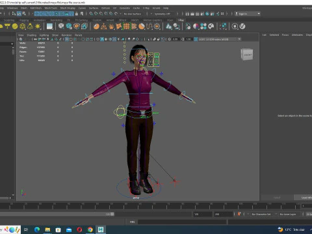Open the viewport color space dropdown

(219, 39)
